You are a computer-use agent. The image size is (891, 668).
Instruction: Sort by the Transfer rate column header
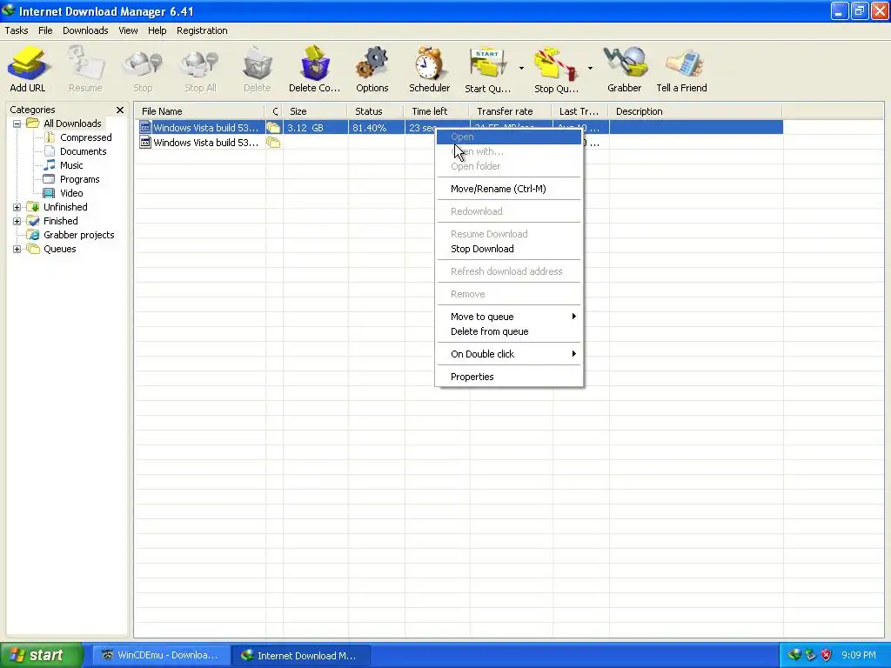(510, 111)
